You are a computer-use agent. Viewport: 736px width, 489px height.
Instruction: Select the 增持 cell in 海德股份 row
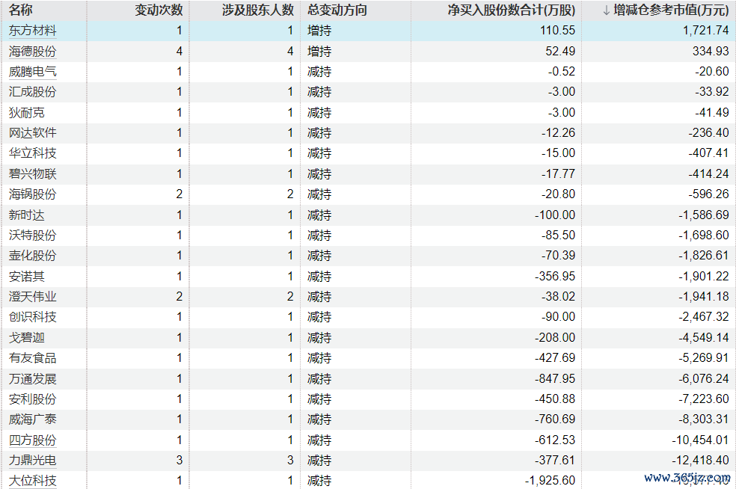coord(319,52)
